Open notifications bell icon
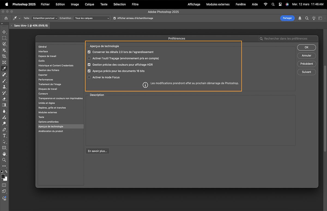This screenshot has width=327, height=211. tap(300, 18)
